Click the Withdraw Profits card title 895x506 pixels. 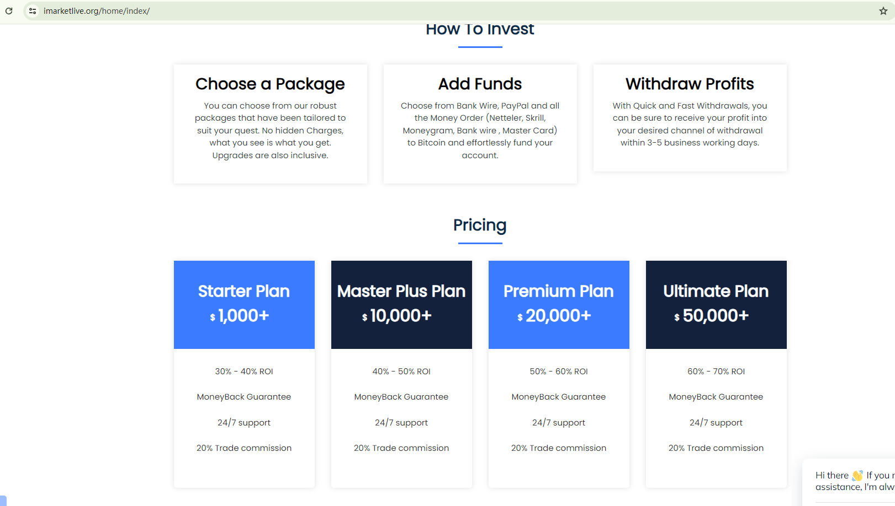pyautogui.click(x=690, y=84)
